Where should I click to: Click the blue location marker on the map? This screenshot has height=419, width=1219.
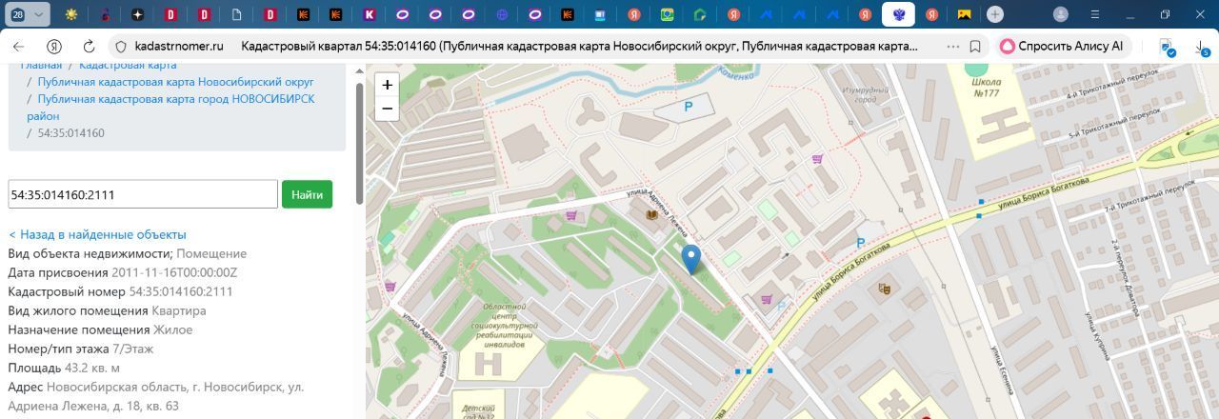click(x=691, y=258)
